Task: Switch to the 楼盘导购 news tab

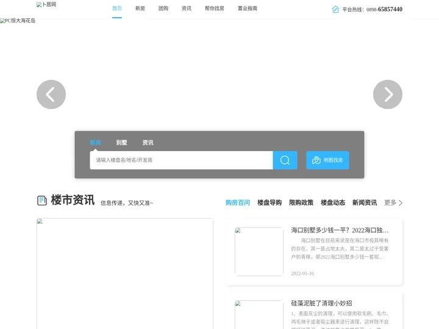Action: click(269, 202)
